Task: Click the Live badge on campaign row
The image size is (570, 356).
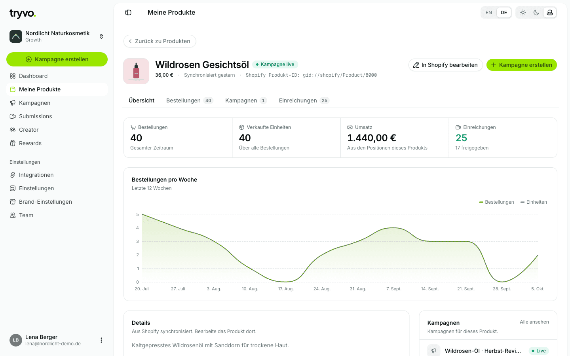Action: [539, 351]
